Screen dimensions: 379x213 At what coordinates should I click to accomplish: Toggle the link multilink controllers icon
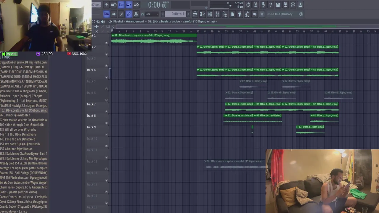(x=129, y=14)
